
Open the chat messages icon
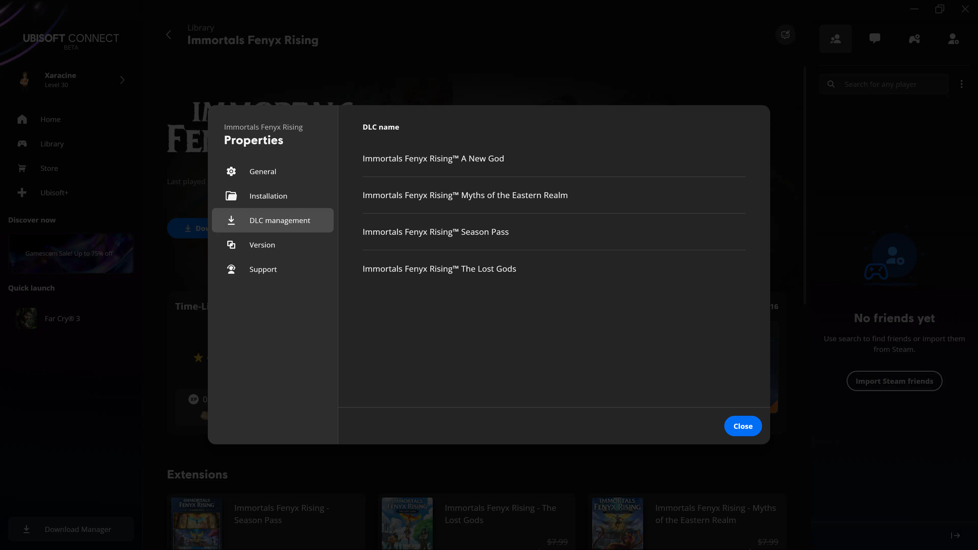pyautogui.click(x=874, y=39)
